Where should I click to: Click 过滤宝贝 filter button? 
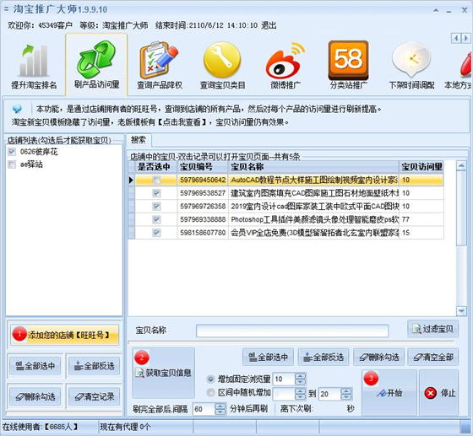coord(432,329)
